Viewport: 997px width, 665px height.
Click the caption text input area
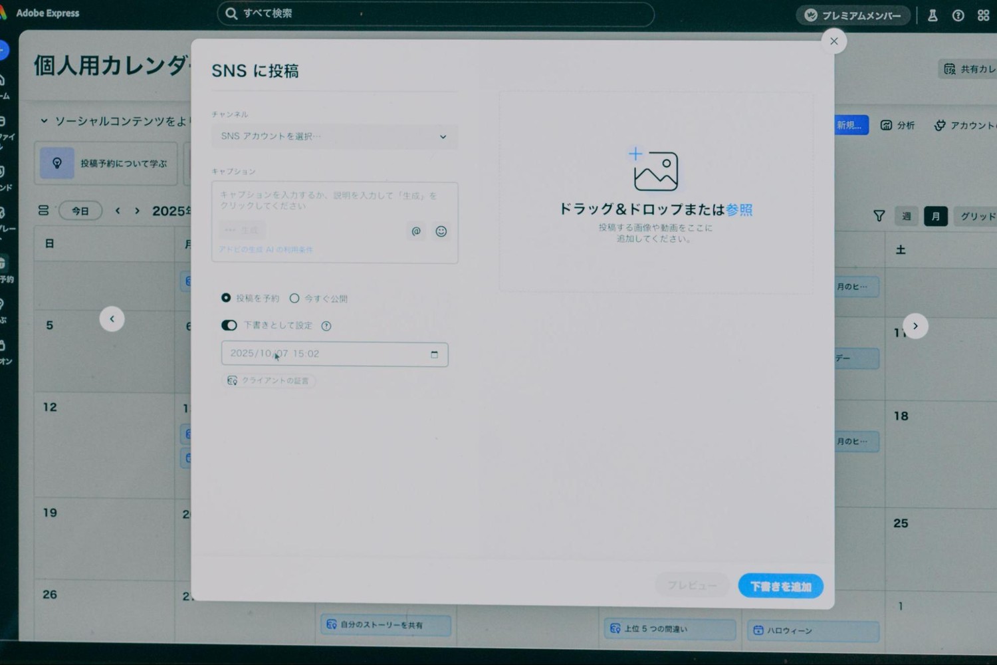pyautogui.click(x=329, y=201)
